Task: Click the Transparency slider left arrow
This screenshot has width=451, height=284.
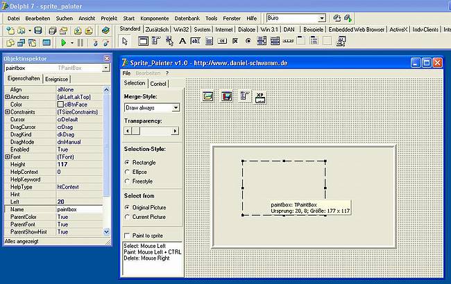Action: [128, 131]
